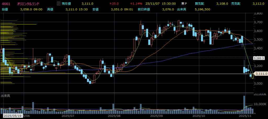Click the 買気配 bid price 3,108.0
268x119 pixels.
[x=222, y=4]
